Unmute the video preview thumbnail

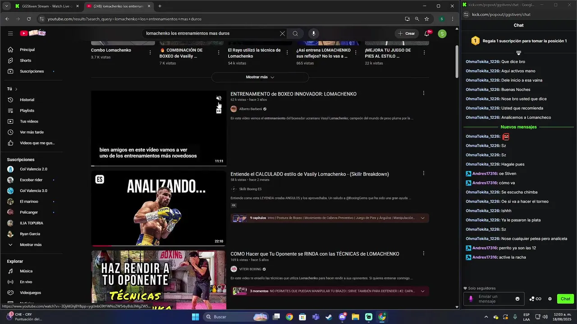coord(219,98)
